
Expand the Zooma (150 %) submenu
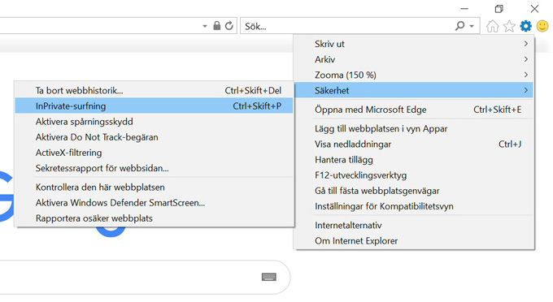tap(414, 75)
